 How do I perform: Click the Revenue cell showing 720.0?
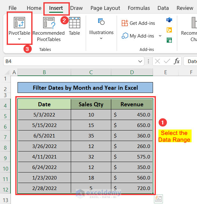tap(132, 188)
